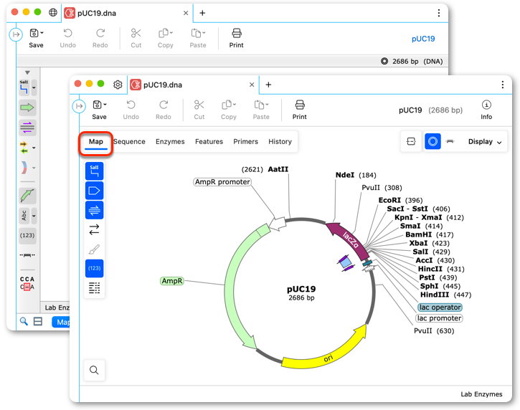Switch to the Sequence tab

[129, 141]
